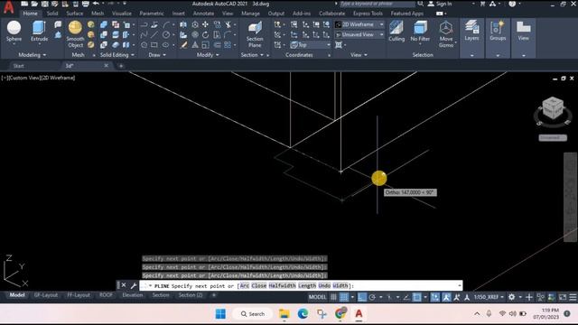The height and width of the screenshot is (325, 578).
Task: Switch to the Solid ribbon tab
Action: 52,14
